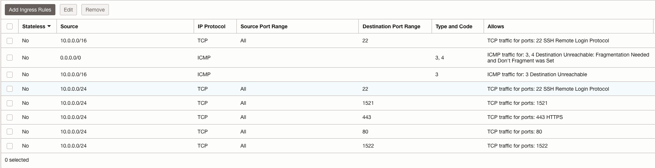Screen dimensions: 655x168
Task: Select the 0.0.0.0/0 ICMP rule checkbox
Action: [10, 58]
